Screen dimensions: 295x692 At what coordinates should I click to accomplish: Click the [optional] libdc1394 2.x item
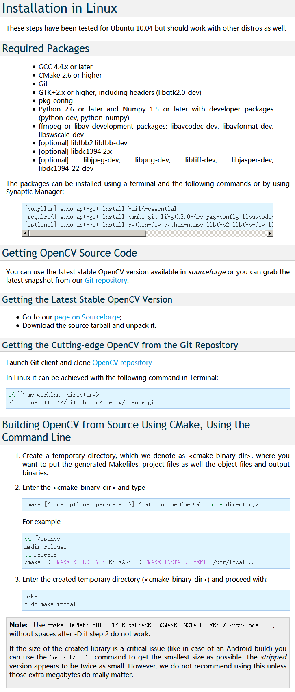(75, 151)
